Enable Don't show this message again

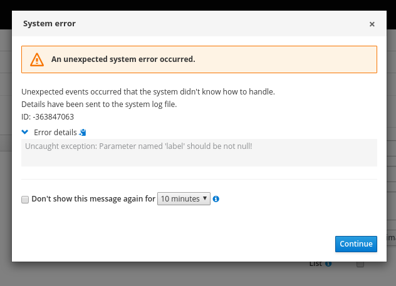pyautogui.click(x=25, y=200)
